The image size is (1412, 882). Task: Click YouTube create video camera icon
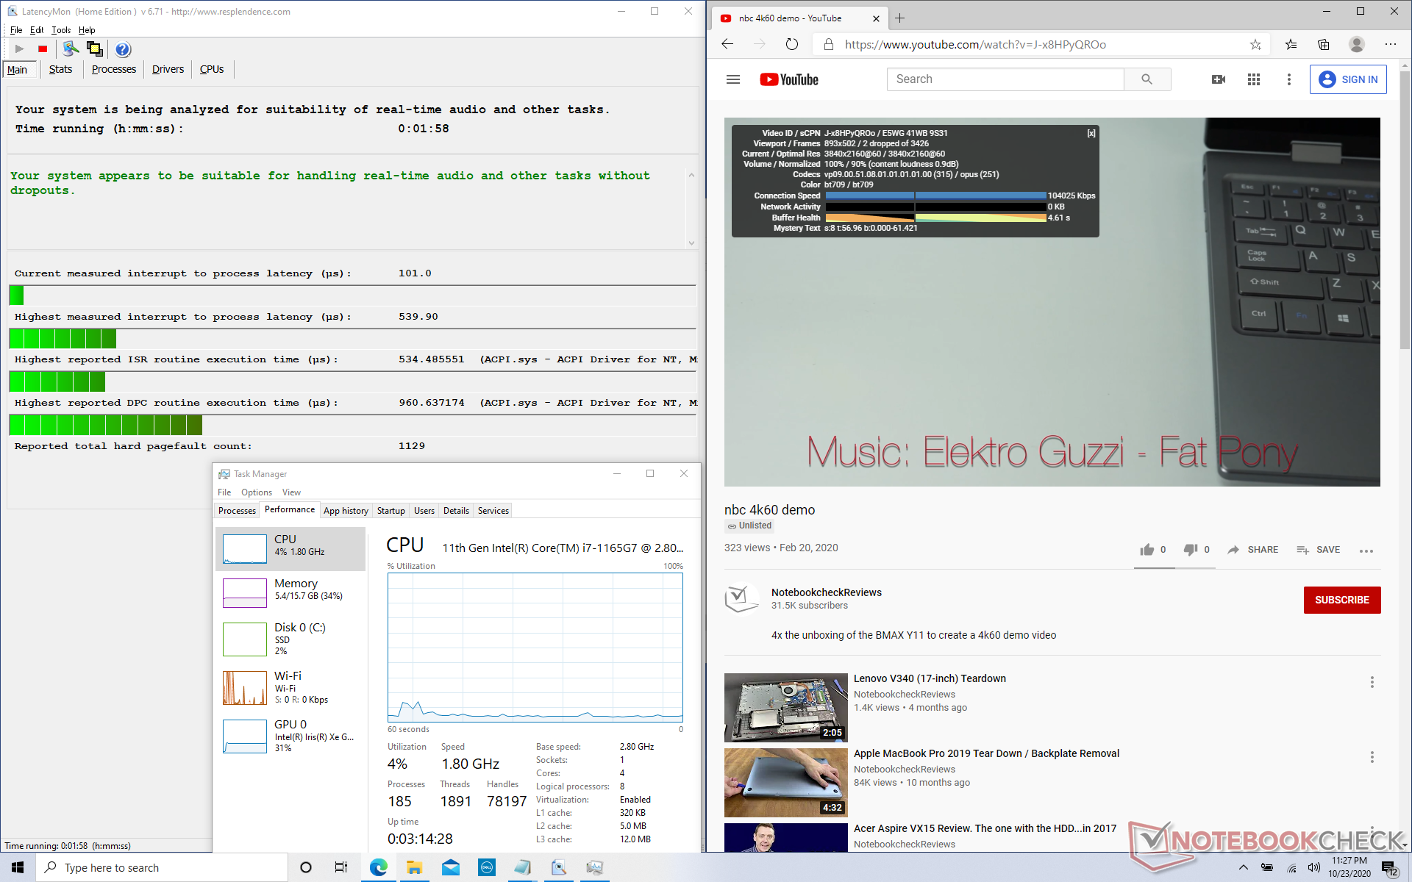(1219, 79)
